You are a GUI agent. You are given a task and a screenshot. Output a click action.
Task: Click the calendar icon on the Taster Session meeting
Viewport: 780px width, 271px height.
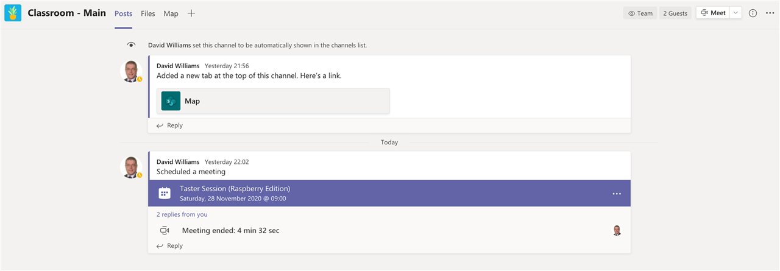pos(165,193)
